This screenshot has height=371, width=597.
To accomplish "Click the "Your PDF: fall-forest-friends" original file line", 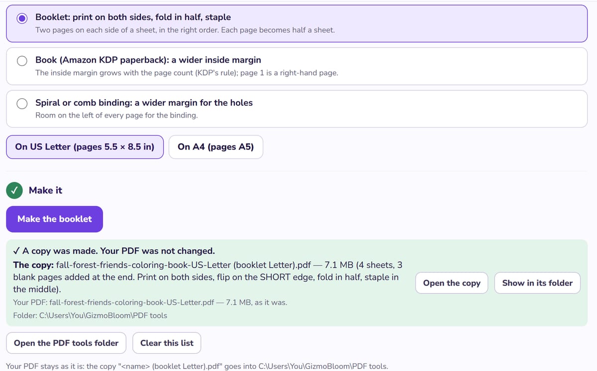I will point(150,302).
